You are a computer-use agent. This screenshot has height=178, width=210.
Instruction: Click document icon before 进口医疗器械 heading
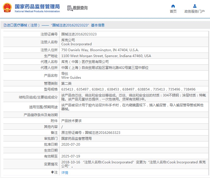click(5, 25)
